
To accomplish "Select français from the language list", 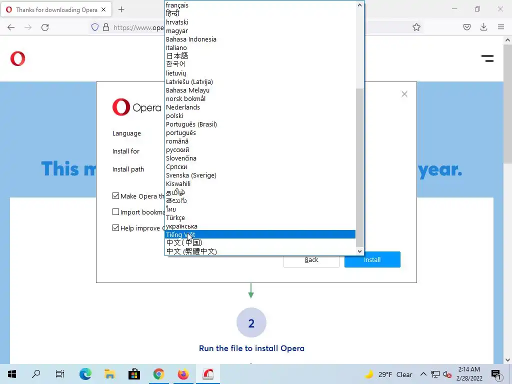I will [260, 5].
